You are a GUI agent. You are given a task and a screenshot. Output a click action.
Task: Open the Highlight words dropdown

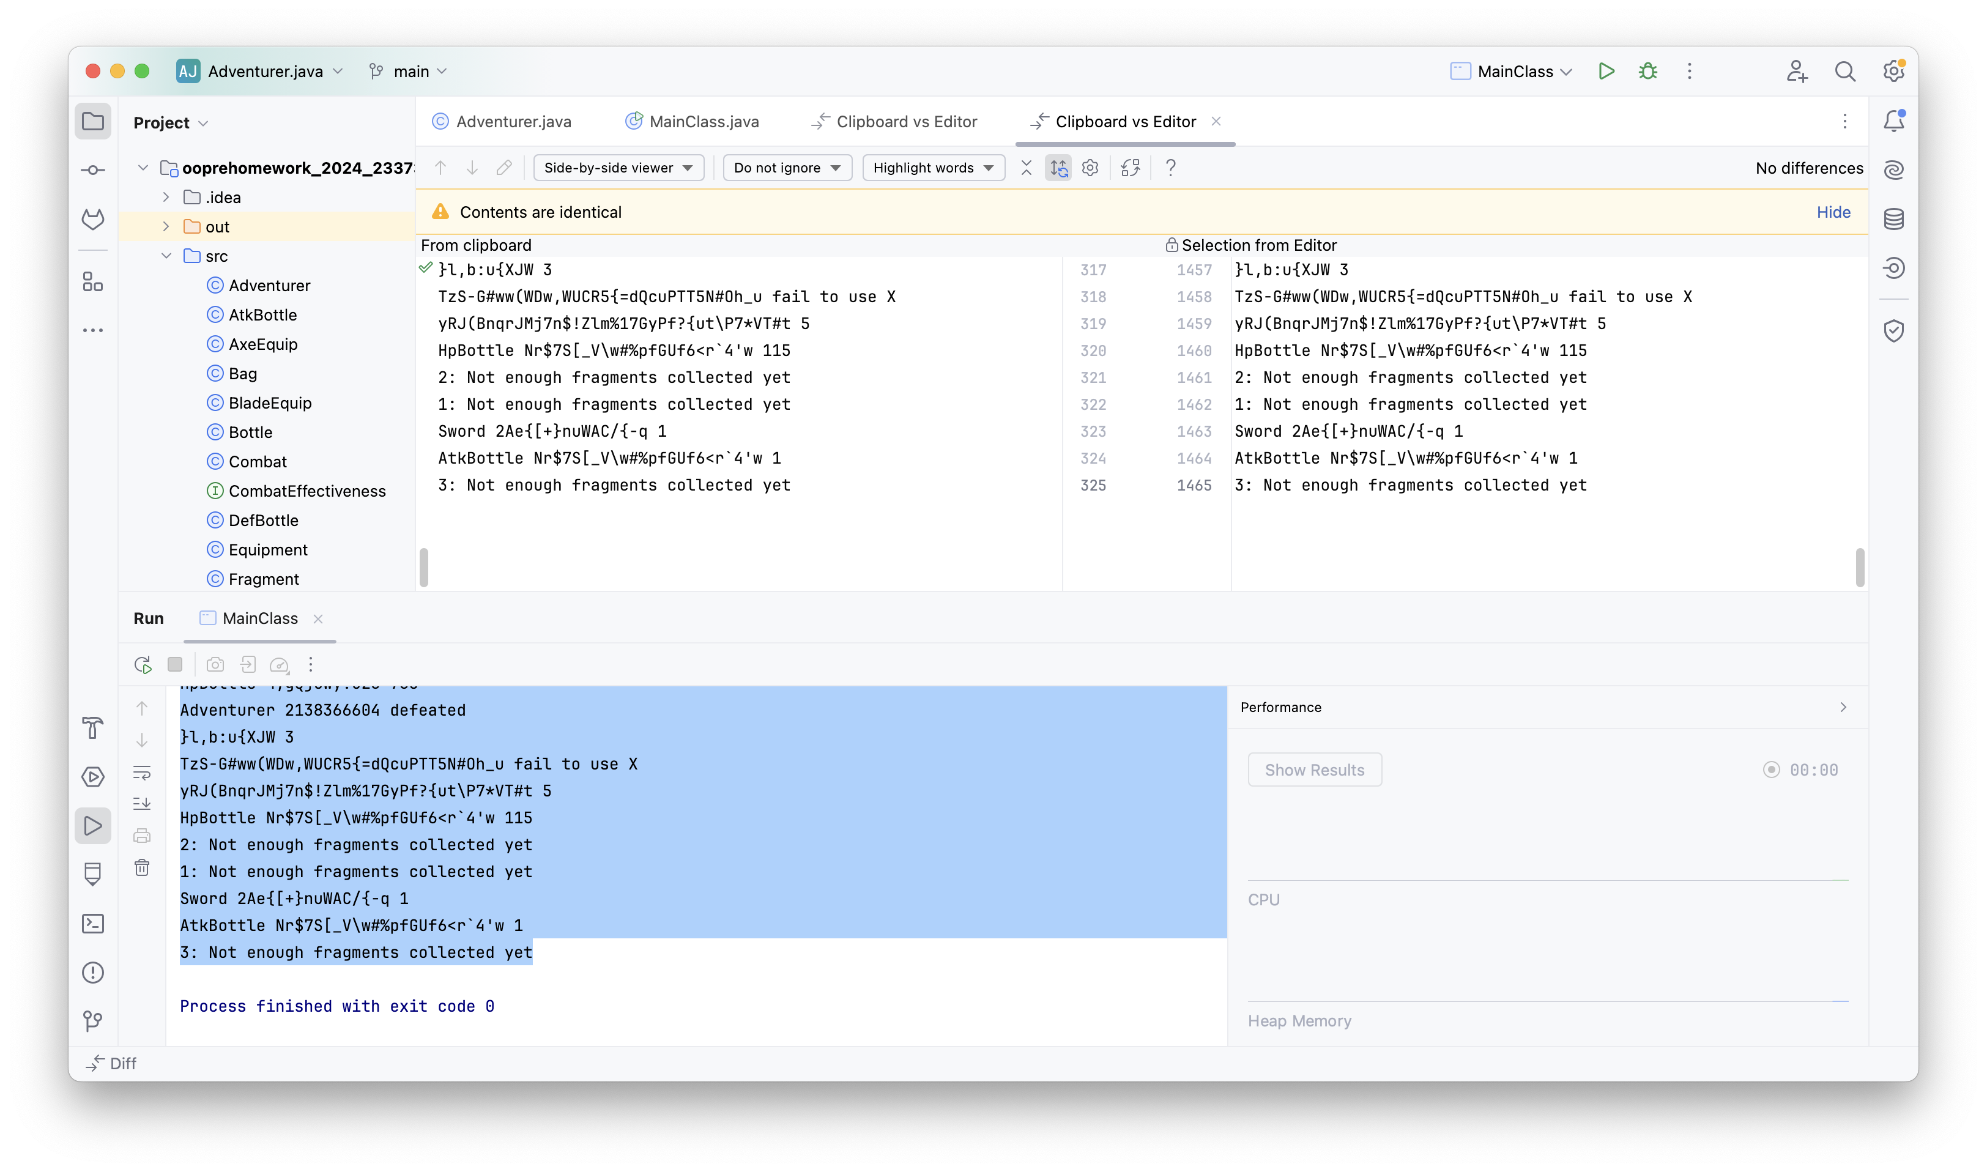click(933, 168)
